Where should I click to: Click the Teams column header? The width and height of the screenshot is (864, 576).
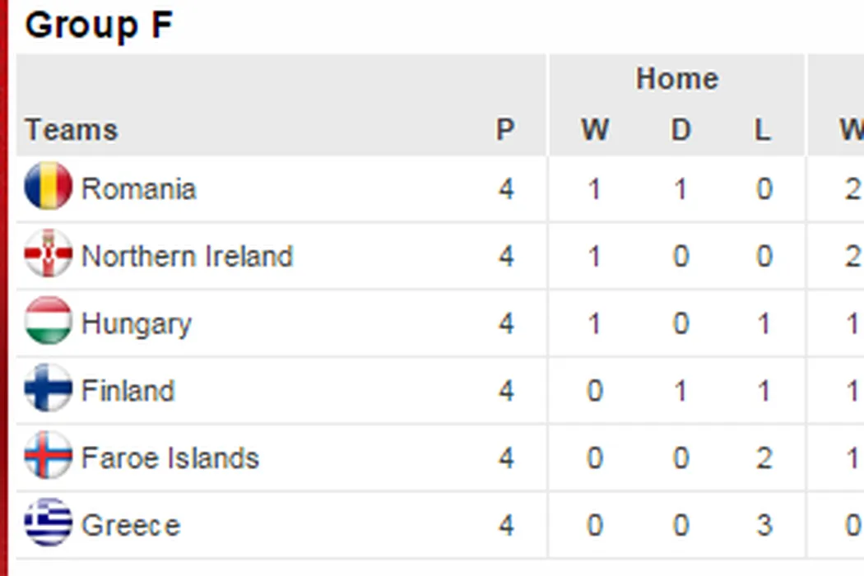pos(72,130)
